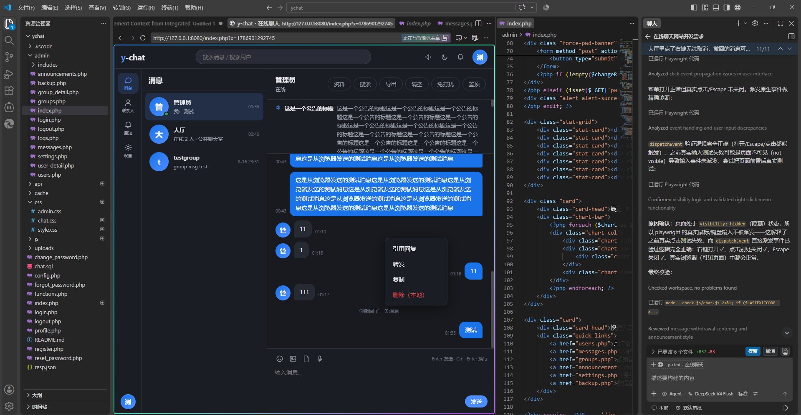801x415 pixels.
Task: Open the 联系人 contacts sidebar item
Action: (128, 106)
